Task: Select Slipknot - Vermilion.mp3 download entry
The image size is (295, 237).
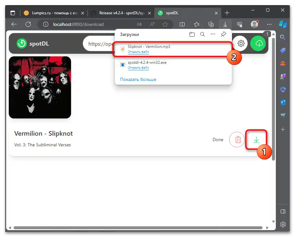Action: 173,49
